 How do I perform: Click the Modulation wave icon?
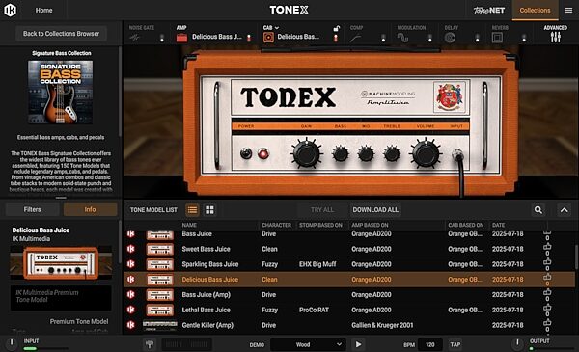[x=402, y=38]
